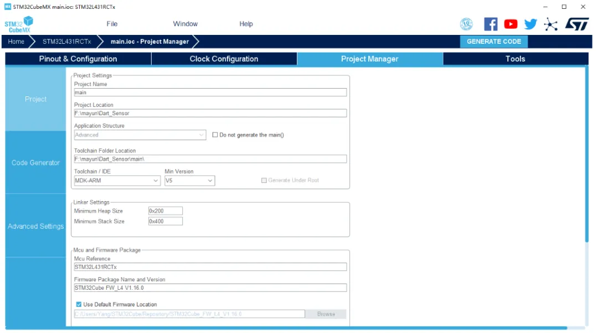Viewport: 598px width, 333px height.
Task: Switch to Clock Configuration tab
Action: tap(224, 59)
